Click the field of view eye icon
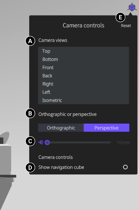 41,142
